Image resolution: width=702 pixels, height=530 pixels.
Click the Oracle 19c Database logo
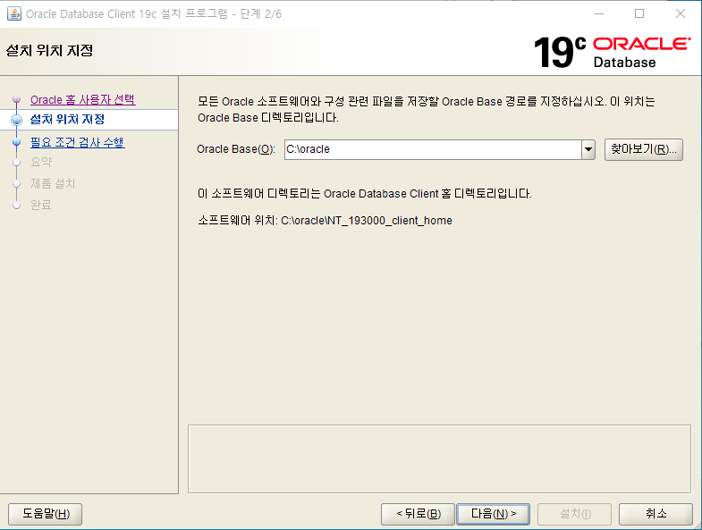click(612, 53)
